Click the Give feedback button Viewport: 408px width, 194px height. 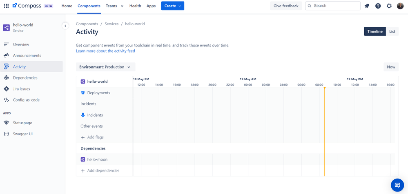point(286,6)
